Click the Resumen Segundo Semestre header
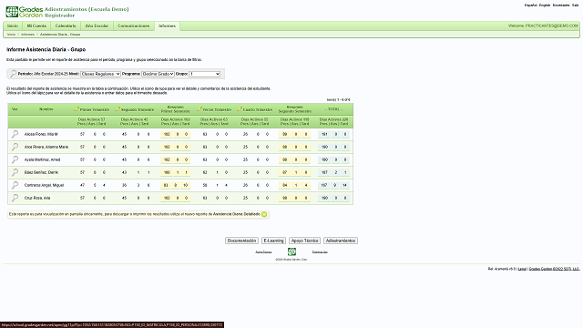583x328 pixels. pos(295,109)
